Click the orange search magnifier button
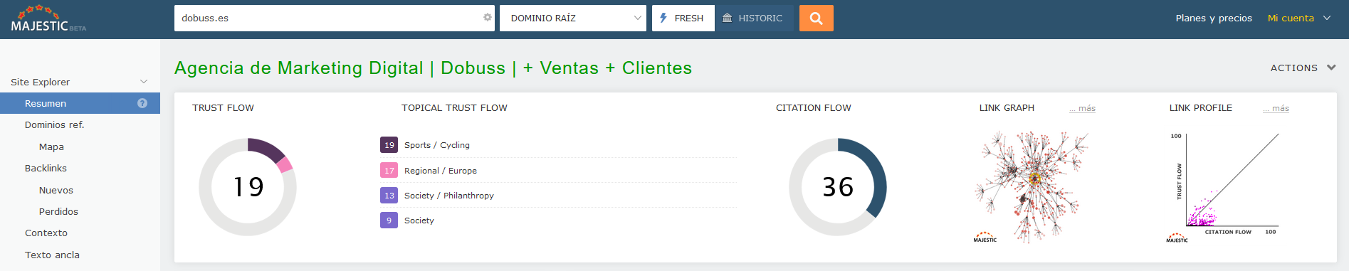 817,18
